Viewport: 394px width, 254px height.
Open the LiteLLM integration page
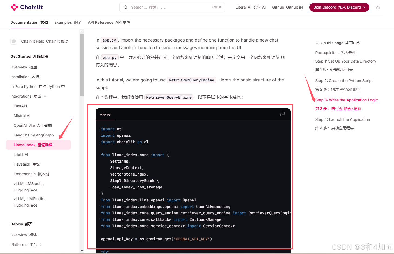(x=21, y=155)
